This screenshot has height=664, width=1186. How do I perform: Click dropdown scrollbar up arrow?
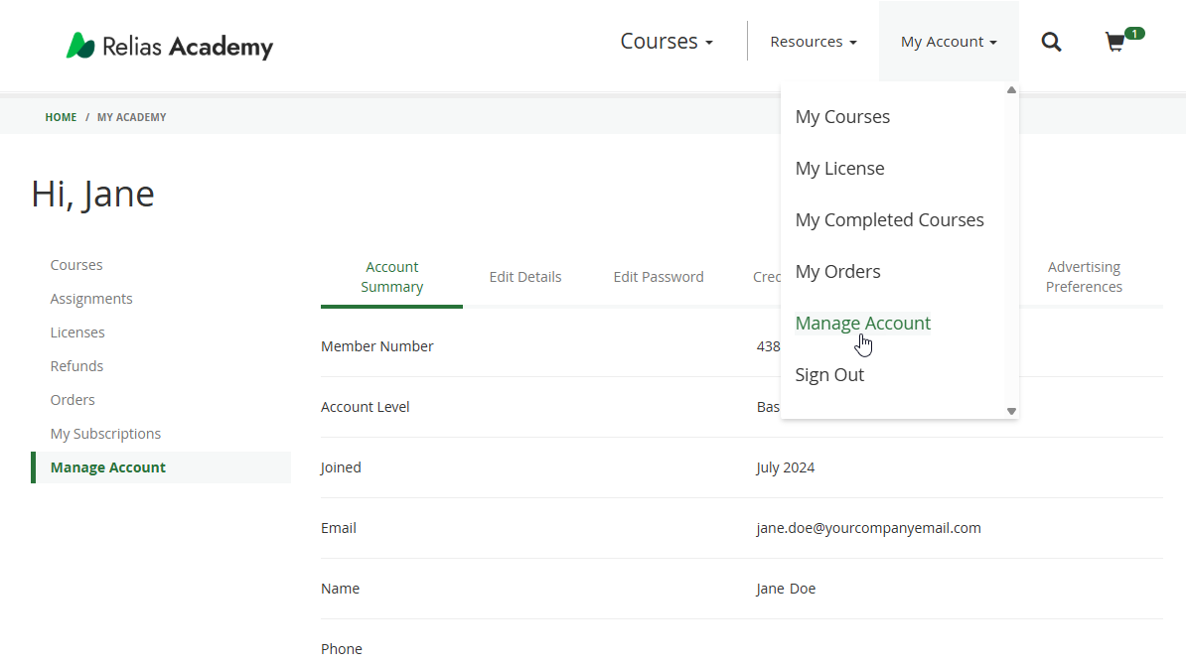click(x=1011, y=90)
